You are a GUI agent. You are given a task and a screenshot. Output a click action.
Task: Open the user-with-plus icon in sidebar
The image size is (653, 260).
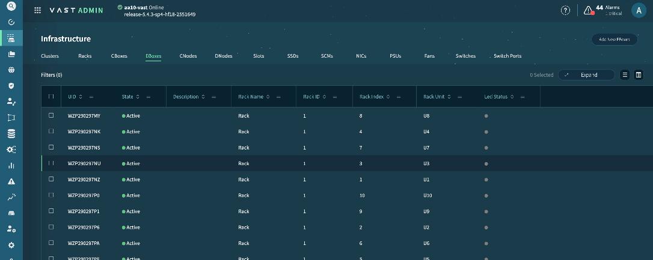11,101
